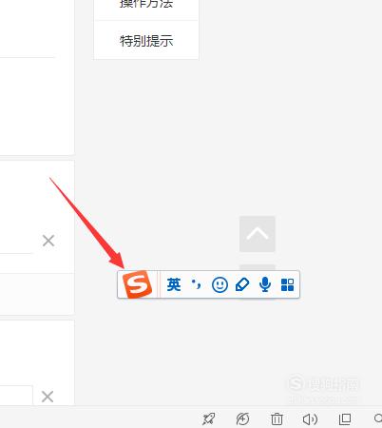Remove the upper row with its X button

pos(48,241)
